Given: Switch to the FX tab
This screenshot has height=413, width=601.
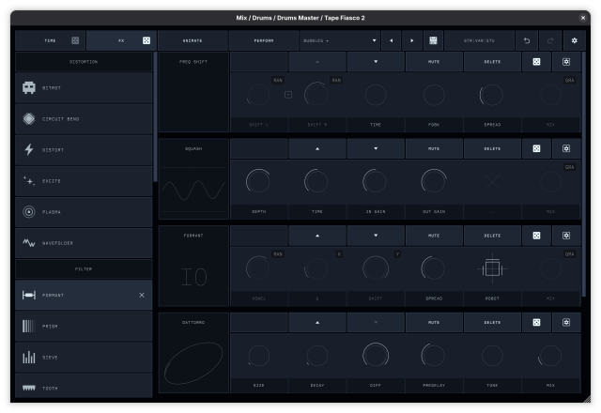Looking at the screenshot, I should tap(121, 40).
